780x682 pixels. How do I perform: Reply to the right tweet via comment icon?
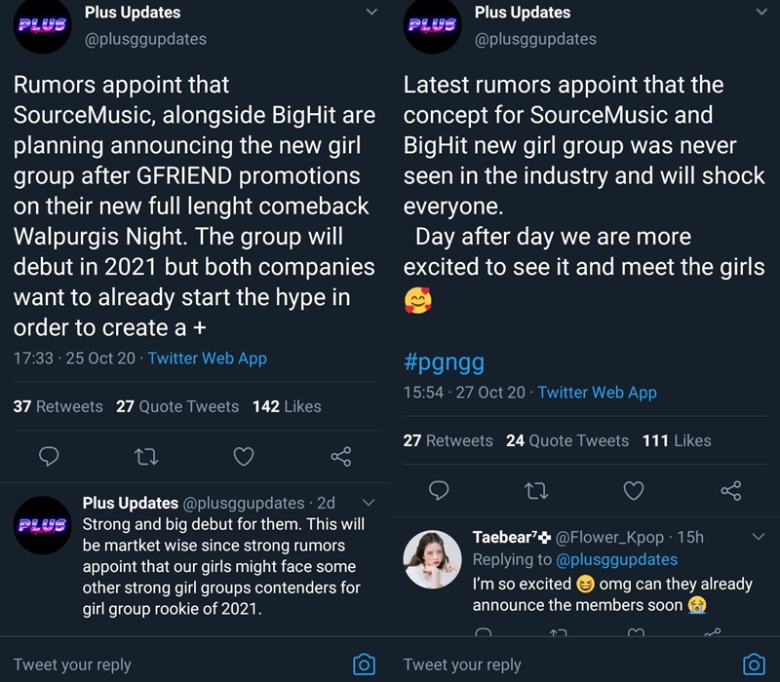click(440, 490)
